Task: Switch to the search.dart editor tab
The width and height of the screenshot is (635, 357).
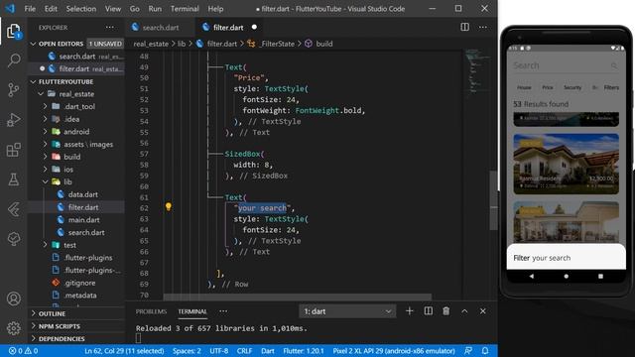Action: [161, 27]
